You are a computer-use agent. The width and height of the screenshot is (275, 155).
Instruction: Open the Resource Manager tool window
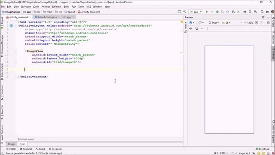point(2,46)
